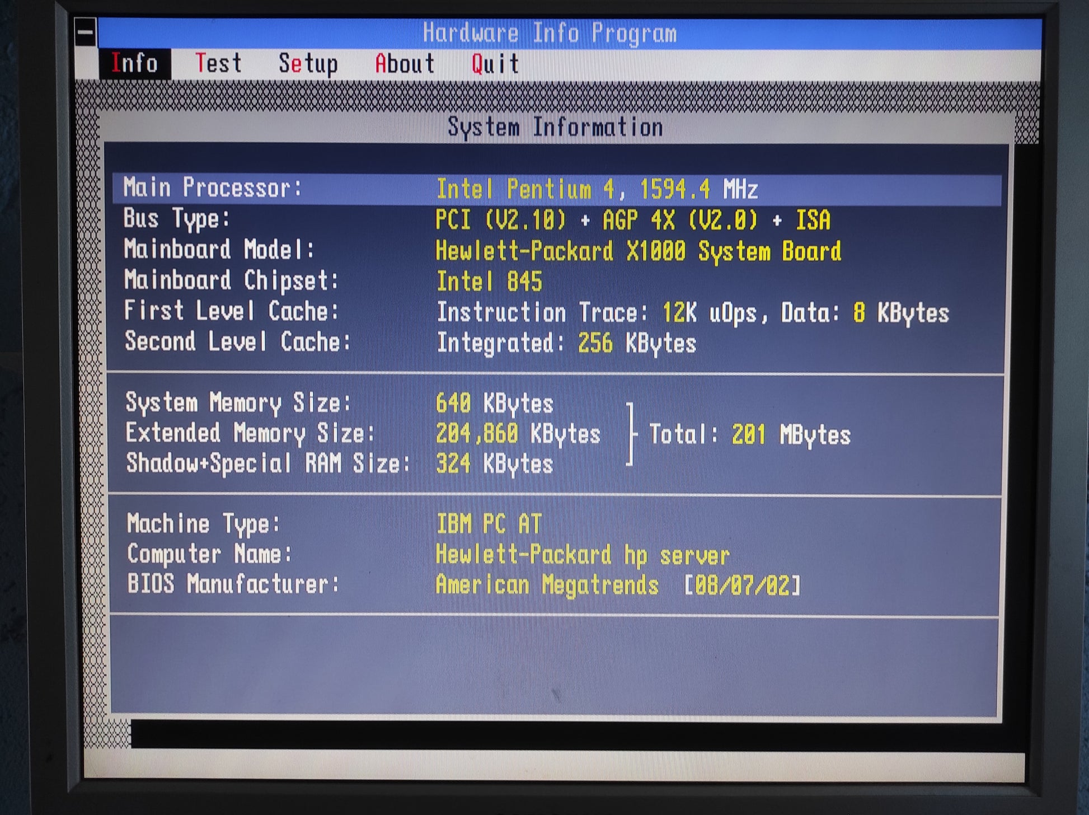Select Quit from the menu bar
The width and height of the screenshot is (1089, 815).
coord(495,64)
